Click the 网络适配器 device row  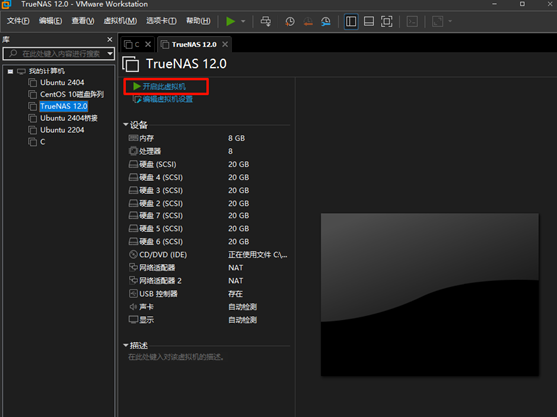point(209,268)
